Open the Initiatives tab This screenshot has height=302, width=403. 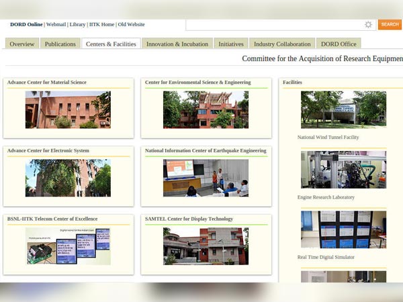tap(231, 44)
